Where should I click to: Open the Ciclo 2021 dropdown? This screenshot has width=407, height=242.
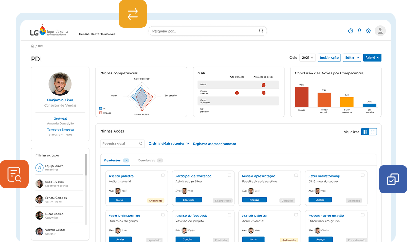click(307, 58)
